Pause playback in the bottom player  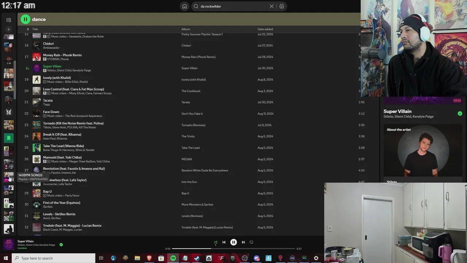click(233, 242)
